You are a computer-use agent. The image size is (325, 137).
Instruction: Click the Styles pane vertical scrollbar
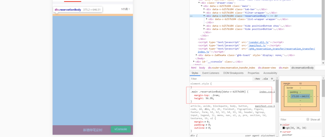coord(277,91)
